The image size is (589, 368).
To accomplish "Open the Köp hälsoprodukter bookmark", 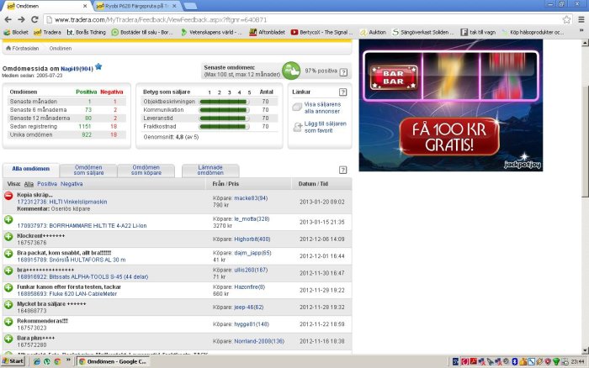I will coord(533,32).
